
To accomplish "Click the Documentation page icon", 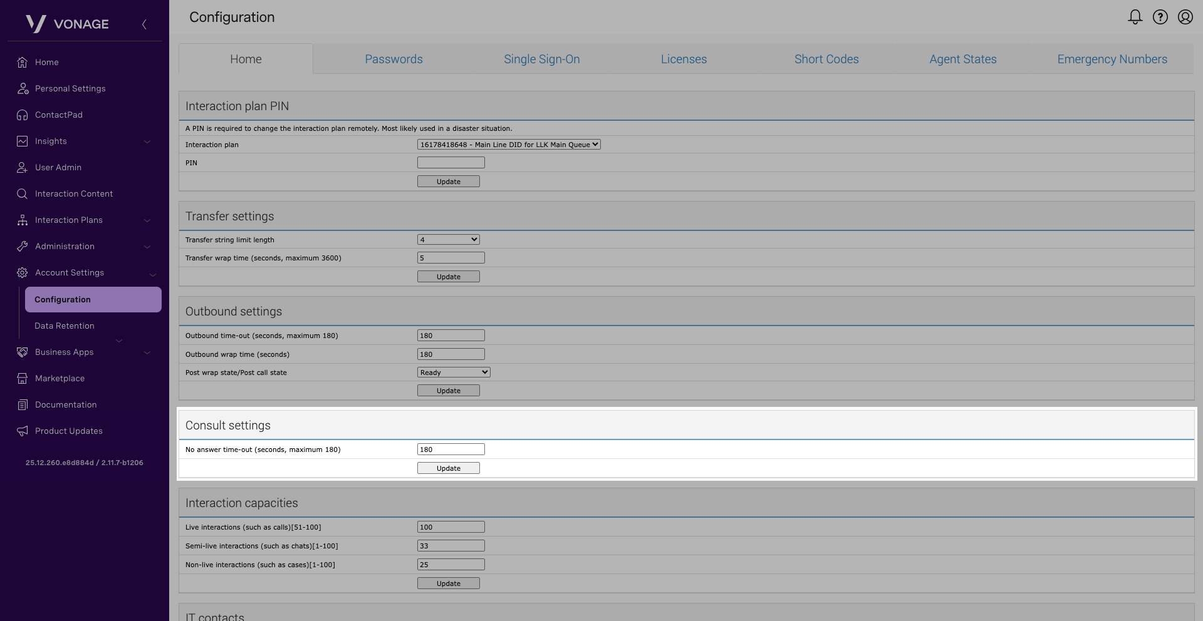I will pyautogui.click(x=23, y=405).
